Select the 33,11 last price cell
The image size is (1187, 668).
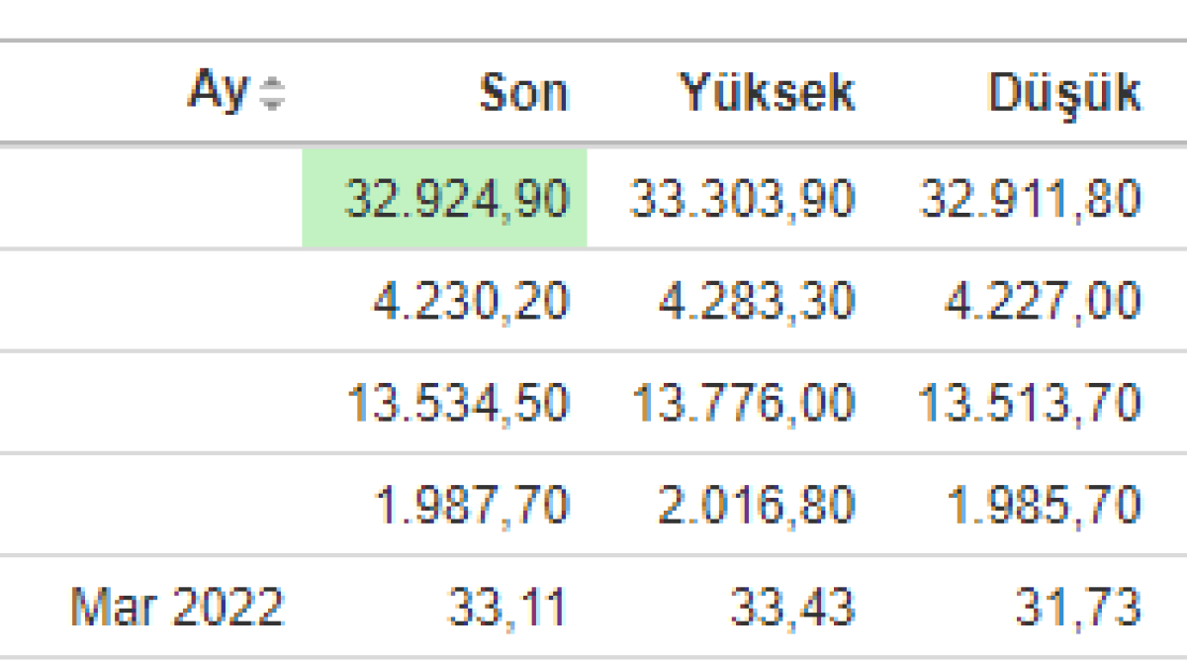(507, 607)
